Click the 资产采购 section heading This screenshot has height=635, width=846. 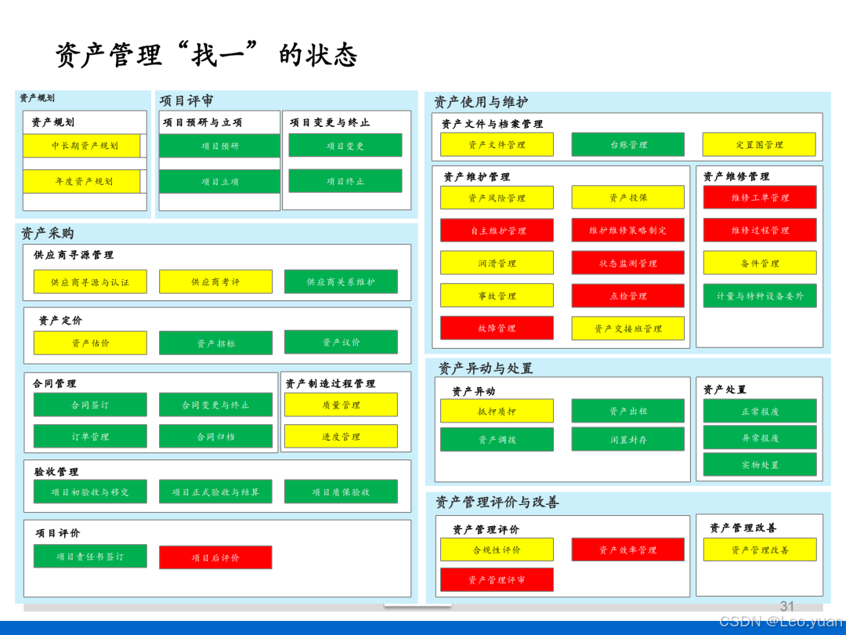[x=48, y=234]
